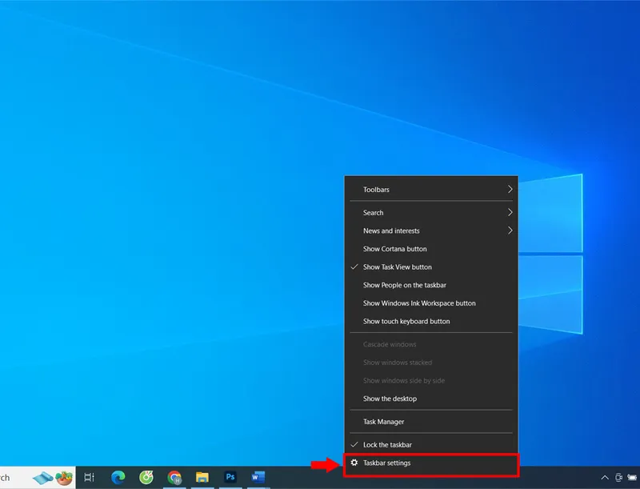The width and height of the screenshot is (640, 489).
Task: Launch Photoshop from the taskbar
Action: tap(230, 478)
